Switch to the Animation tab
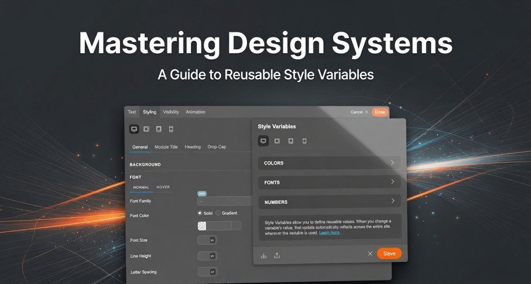531x284 pixels. 196,112
